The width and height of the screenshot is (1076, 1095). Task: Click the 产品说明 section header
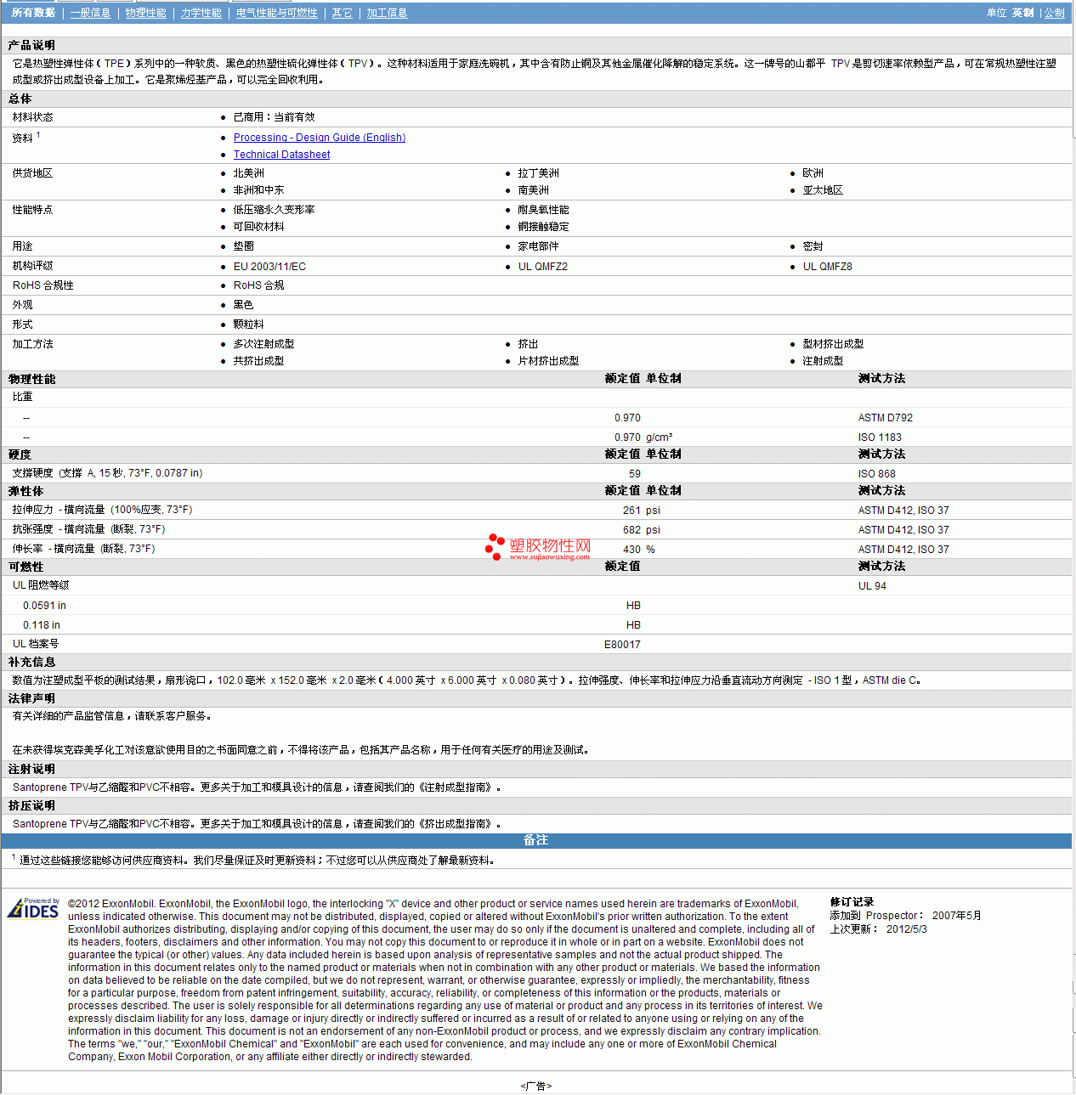pyautogui.click(x=32, y=45)
